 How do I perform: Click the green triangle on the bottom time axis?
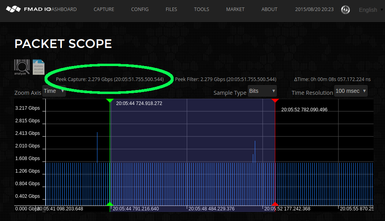pyautogui.click(x=110, y=204)
